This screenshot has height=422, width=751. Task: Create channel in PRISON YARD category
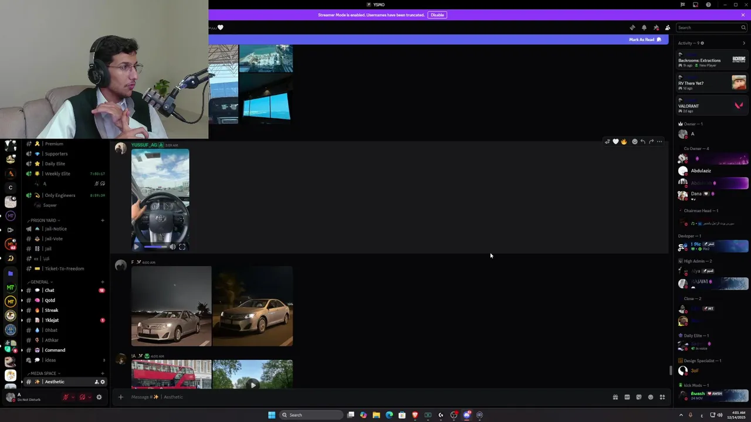coord(102,220)
